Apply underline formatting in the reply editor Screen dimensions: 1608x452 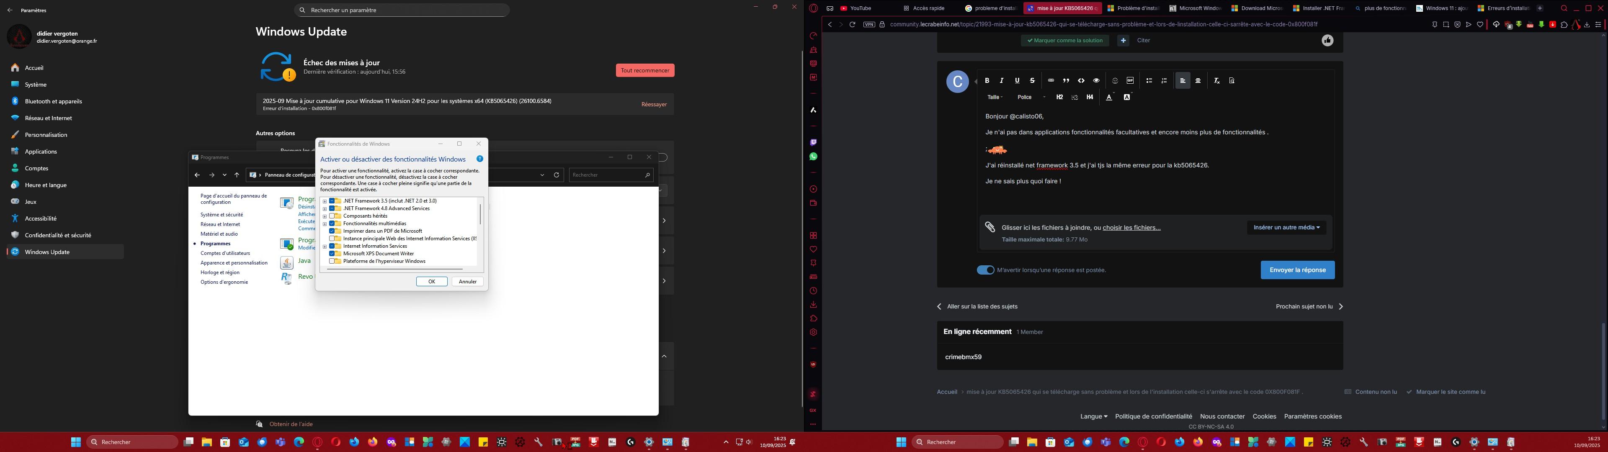(1017, 80)
